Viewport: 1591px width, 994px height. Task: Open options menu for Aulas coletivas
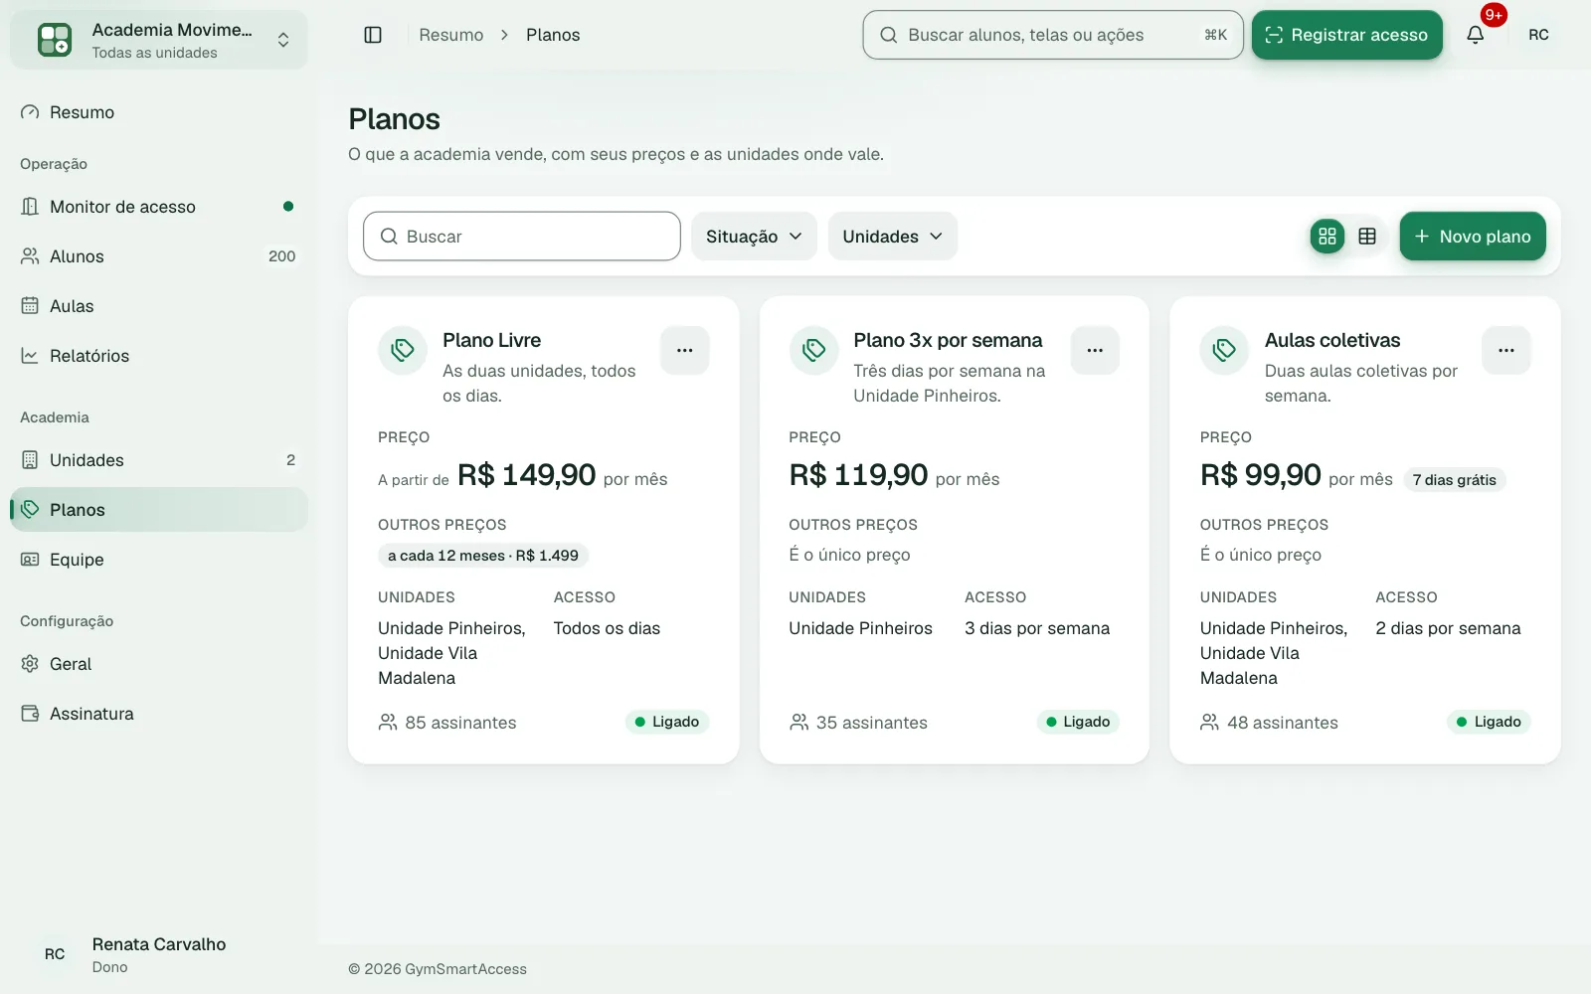coord(1506,350)
